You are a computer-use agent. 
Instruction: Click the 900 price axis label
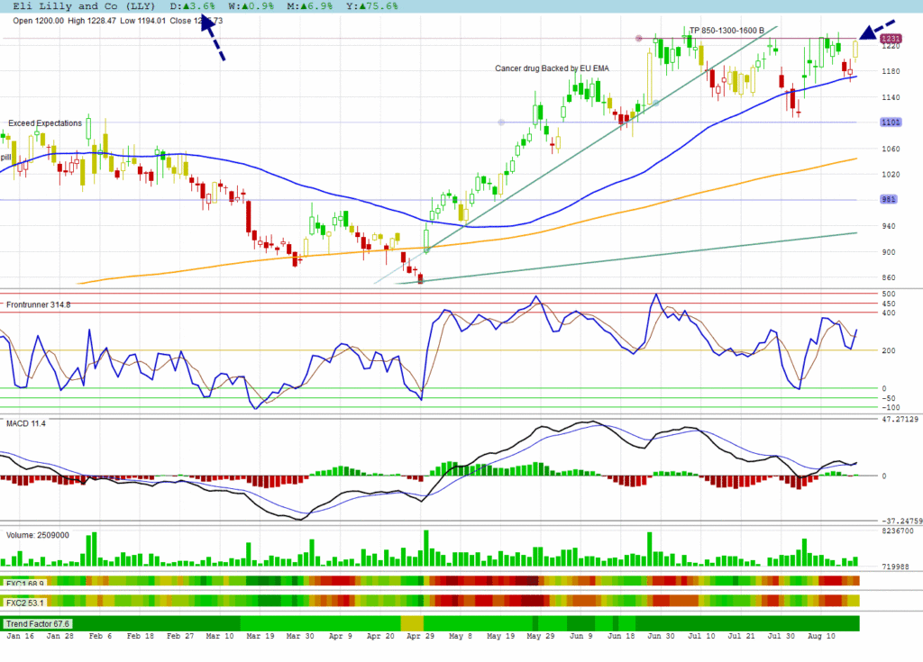[x=888, y=252]
